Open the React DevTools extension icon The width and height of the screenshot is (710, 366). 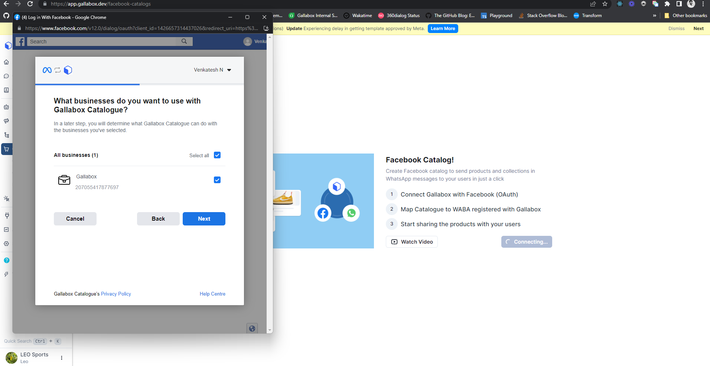pyautogui.click(x=619, y=4)
